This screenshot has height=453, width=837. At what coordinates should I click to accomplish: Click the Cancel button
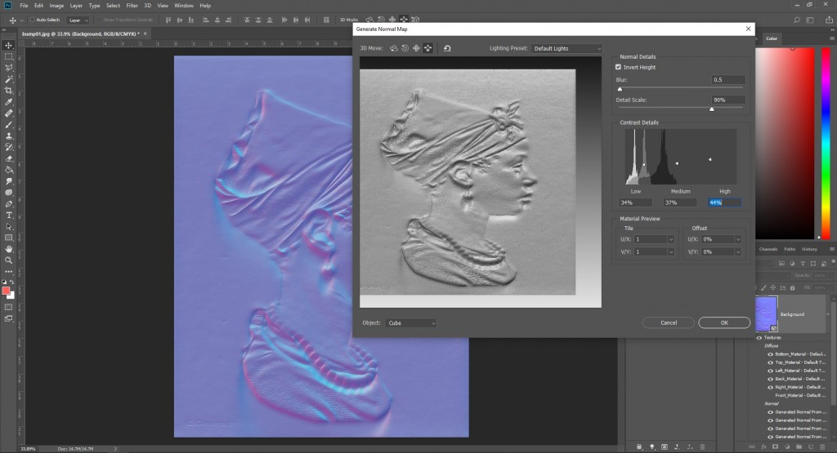(668, 322)
